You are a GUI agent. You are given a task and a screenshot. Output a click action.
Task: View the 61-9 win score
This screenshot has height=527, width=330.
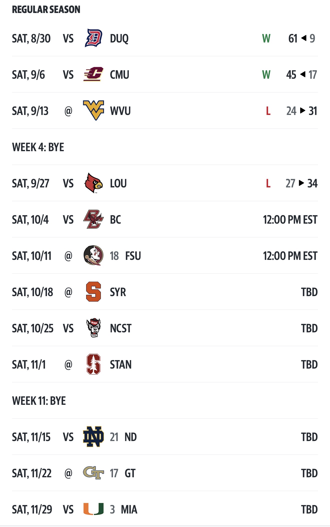tap(301, 38)
